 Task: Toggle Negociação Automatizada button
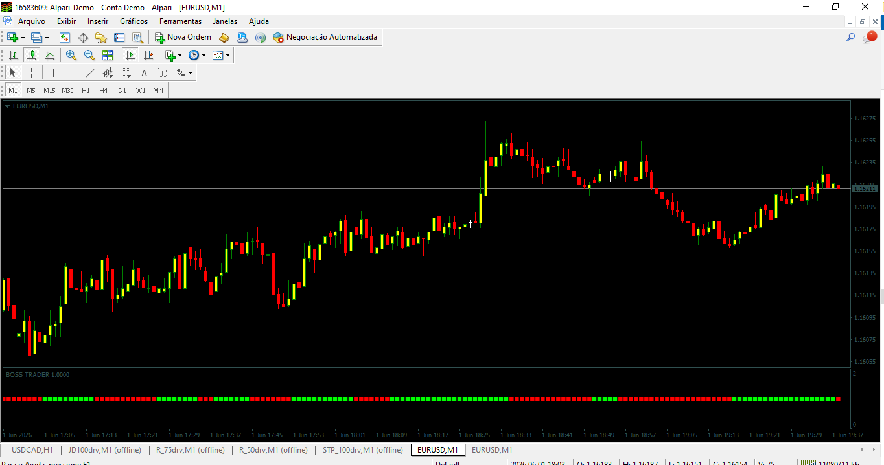tap(325, 38)
